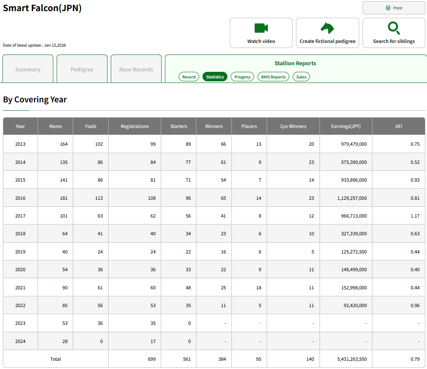
Task: Click foals value 113
Action: [99, 198]
